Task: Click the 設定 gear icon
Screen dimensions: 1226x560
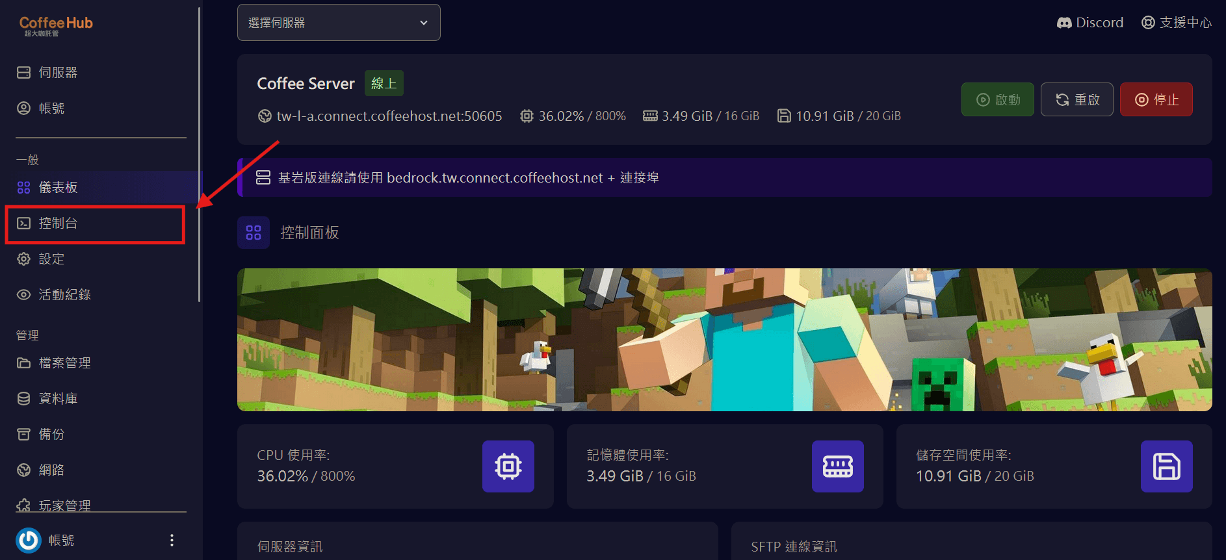Action: click(x=24, y=259)
